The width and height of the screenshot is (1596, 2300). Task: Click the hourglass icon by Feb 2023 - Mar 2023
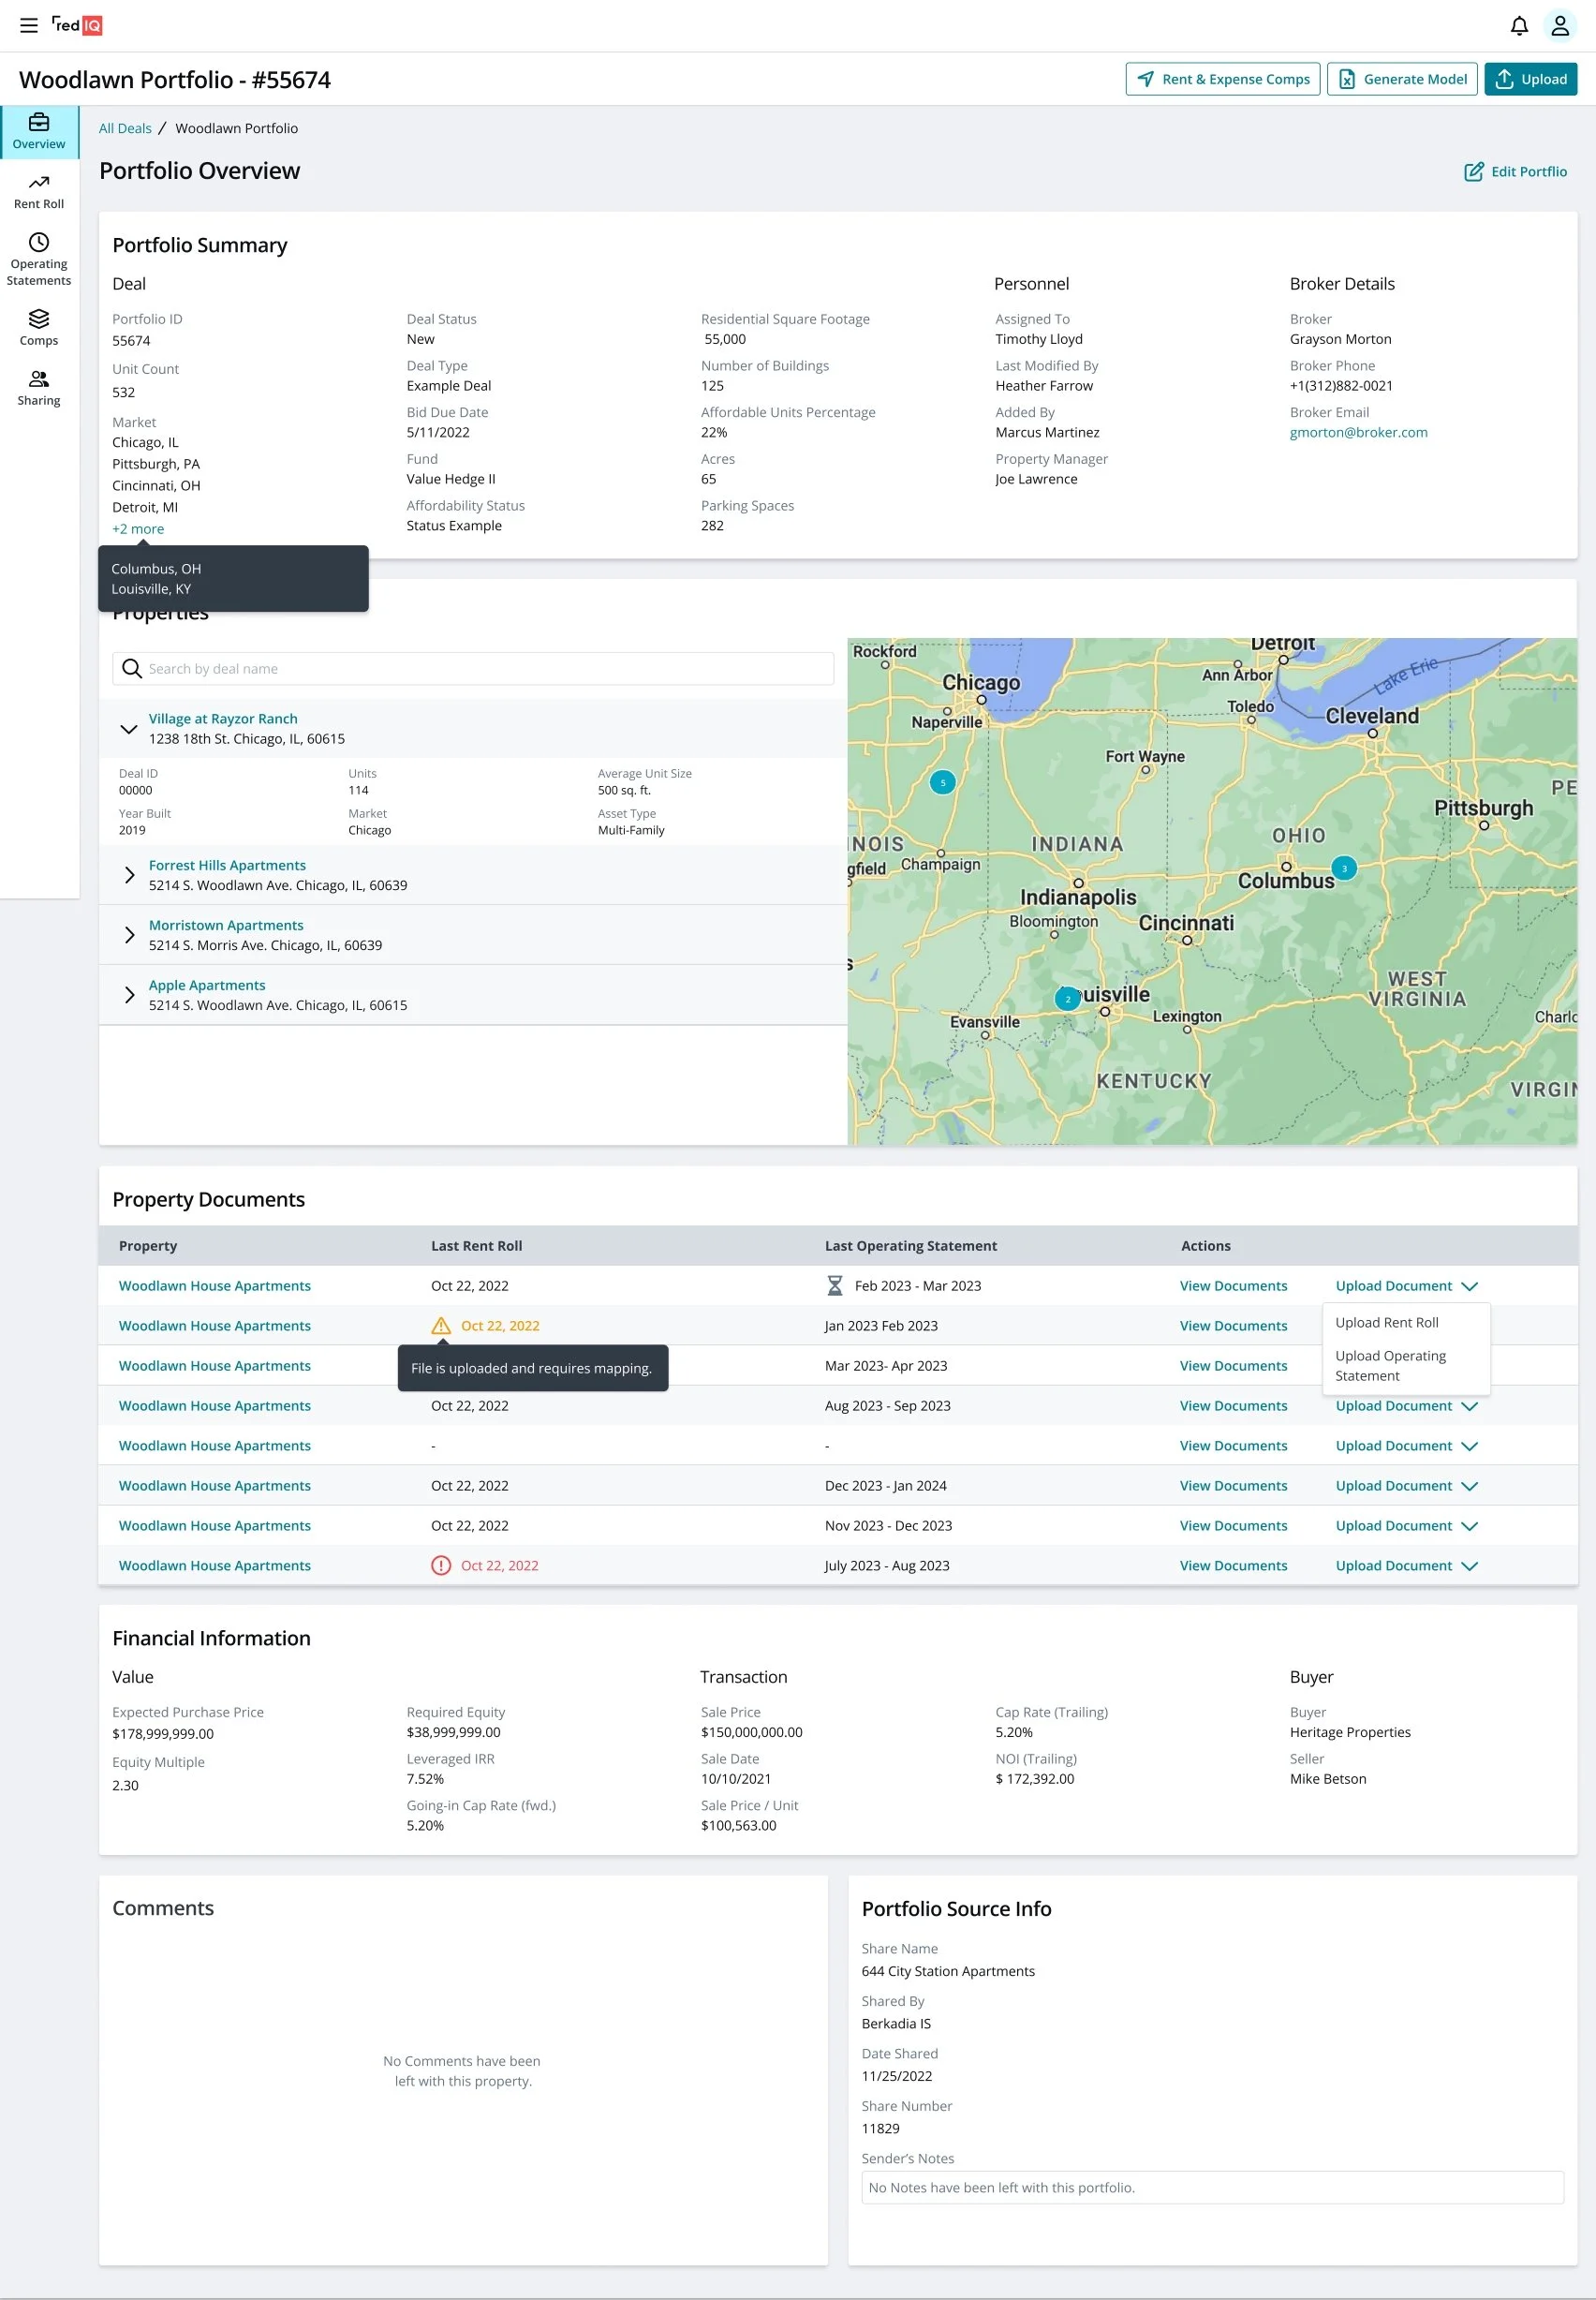tap(834, 1286)
